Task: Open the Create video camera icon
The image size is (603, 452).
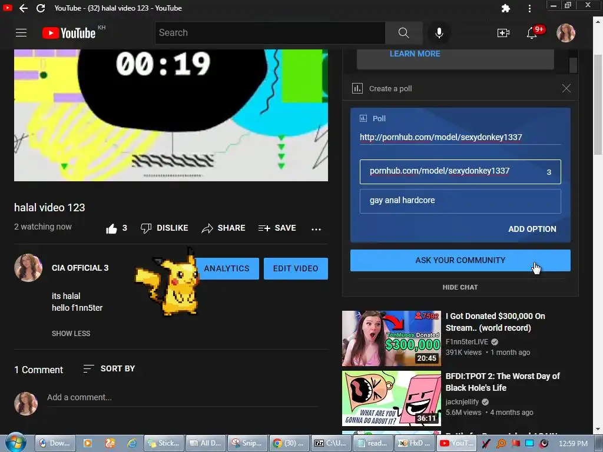Action: pos(503,33)
